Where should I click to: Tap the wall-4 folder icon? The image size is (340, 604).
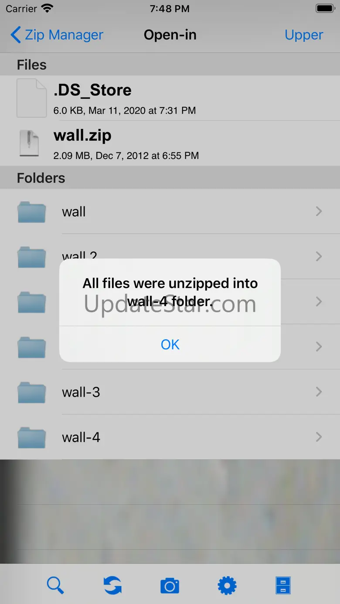click(31, 437)
